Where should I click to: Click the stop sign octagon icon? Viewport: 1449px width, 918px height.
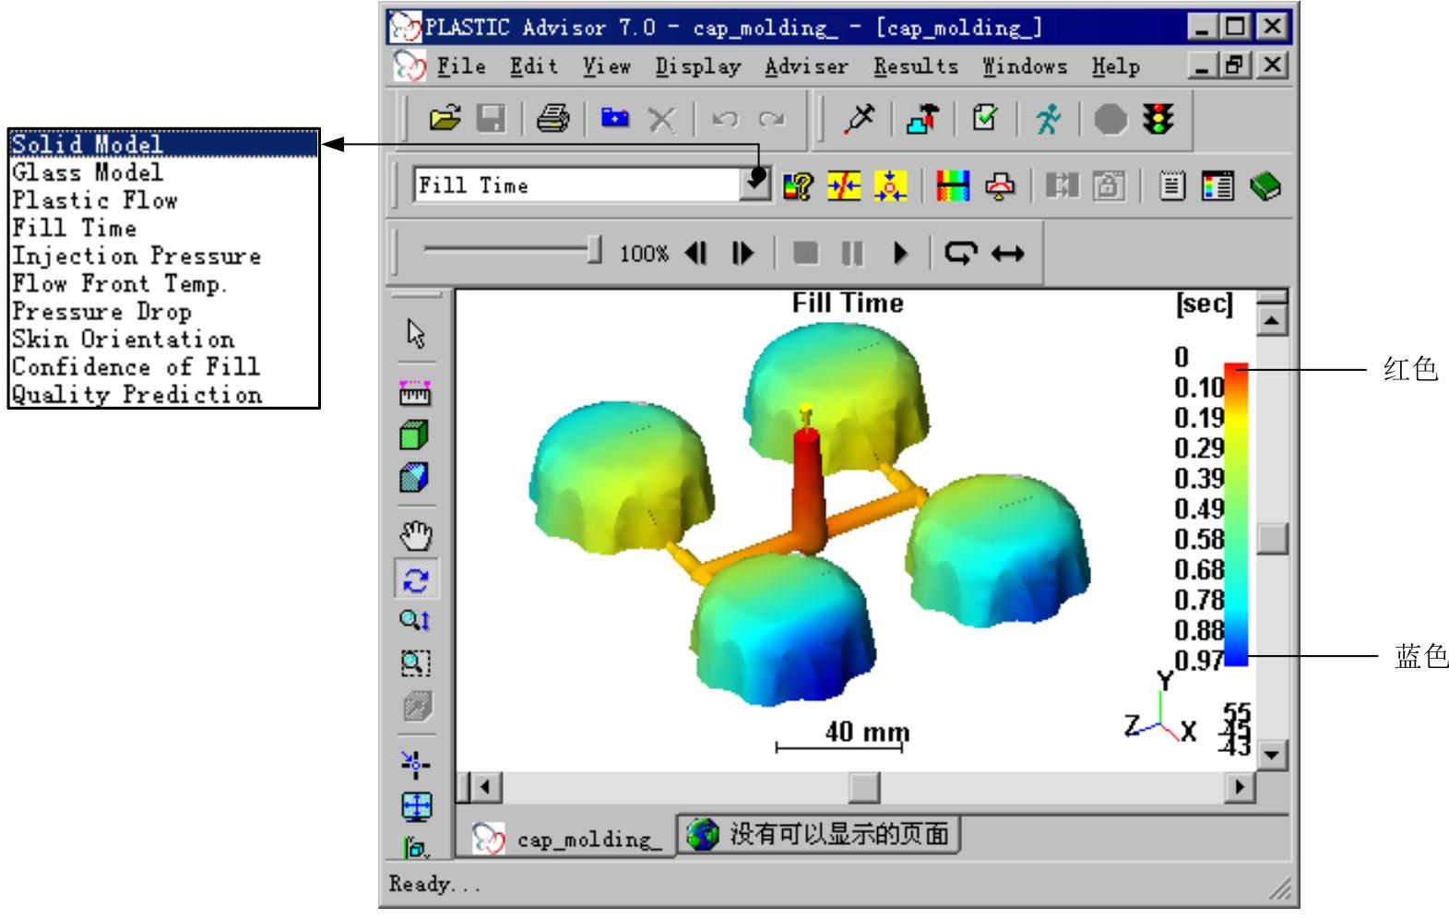pyautogui.click(x=1111, y=119)
